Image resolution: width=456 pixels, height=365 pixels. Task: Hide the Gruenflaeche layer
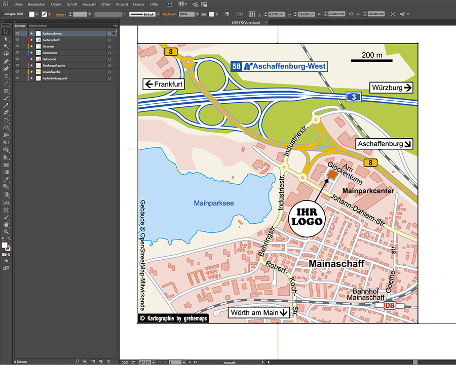[x=17, y=72]
